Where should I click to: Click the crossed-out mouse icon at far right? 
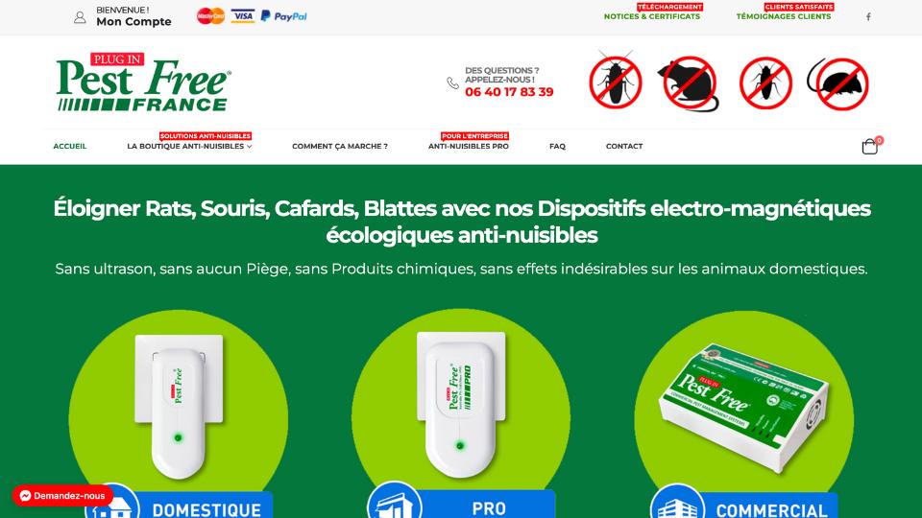coord(838,83)
